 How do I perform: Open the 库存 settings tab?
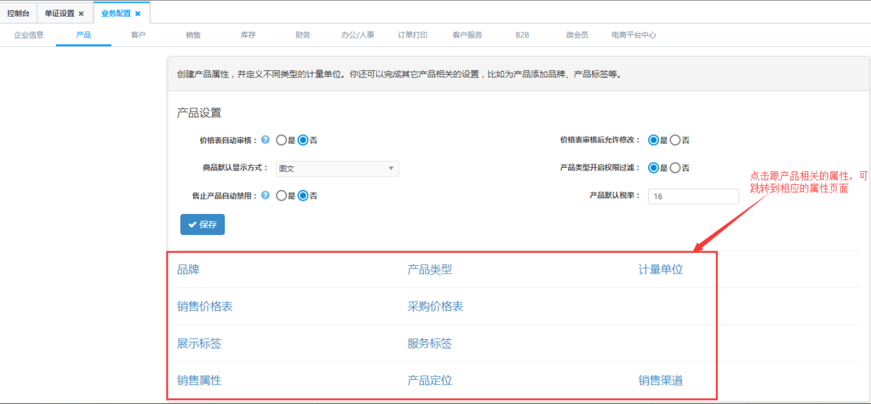click(248, 35)
